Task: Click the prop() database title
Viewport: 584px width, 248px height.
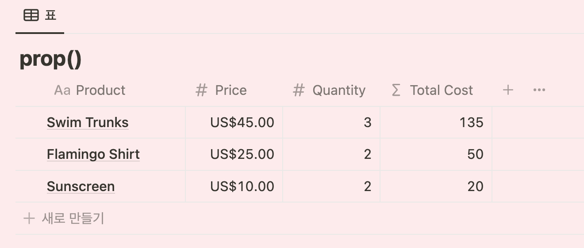Action: [50, 59]
